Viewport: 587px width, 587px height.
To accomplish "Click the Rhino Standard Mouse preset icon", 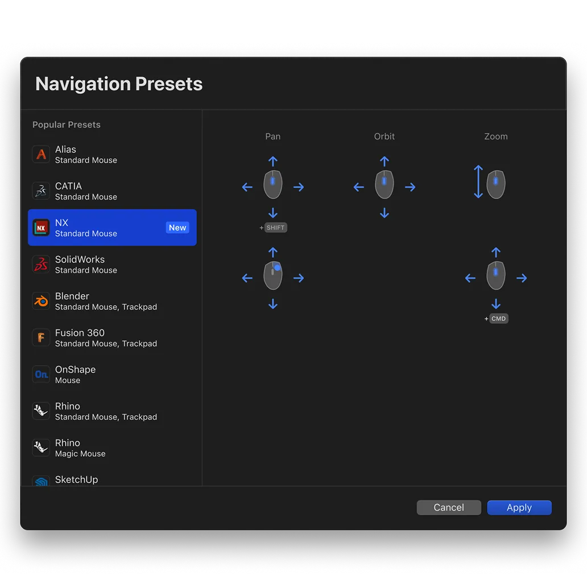I will (41, 411).
